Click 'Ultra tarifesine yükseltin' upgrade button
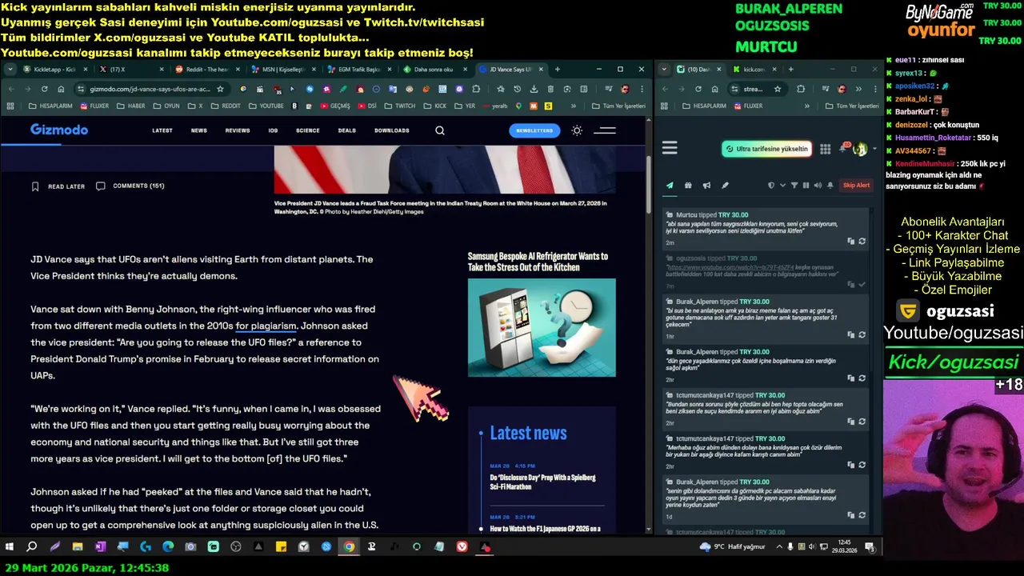 tap(767, 149)
